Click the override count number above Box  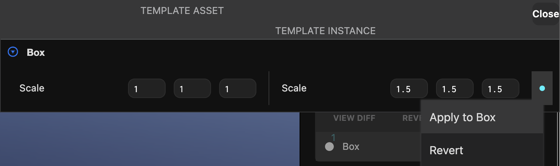(333, 138)
